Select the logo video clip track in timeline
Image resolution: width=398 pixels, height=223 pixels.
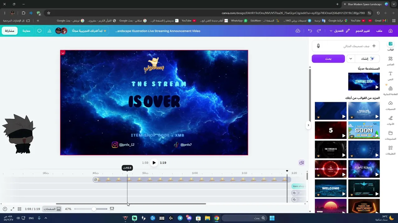192,180
